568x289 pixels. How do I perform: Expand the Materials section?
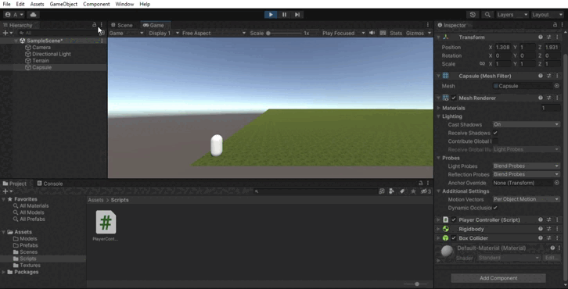click(x=439, y=108)
